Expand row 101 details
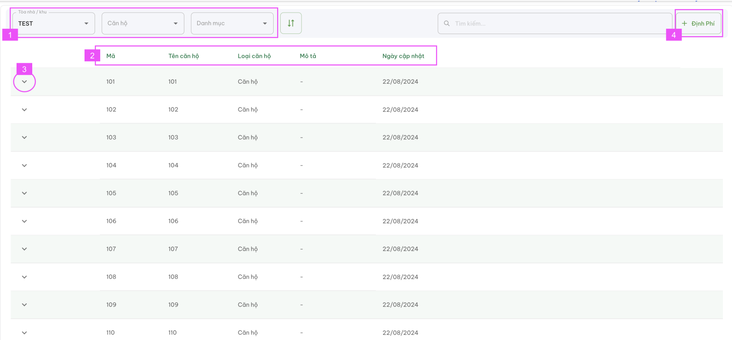732x340 pixels. (x=24, y=81)
